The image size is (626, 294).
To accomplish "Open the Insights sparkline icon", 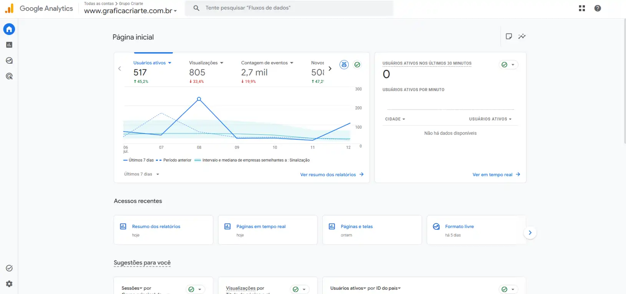I will pyautogui.click(x=522, y=36).
